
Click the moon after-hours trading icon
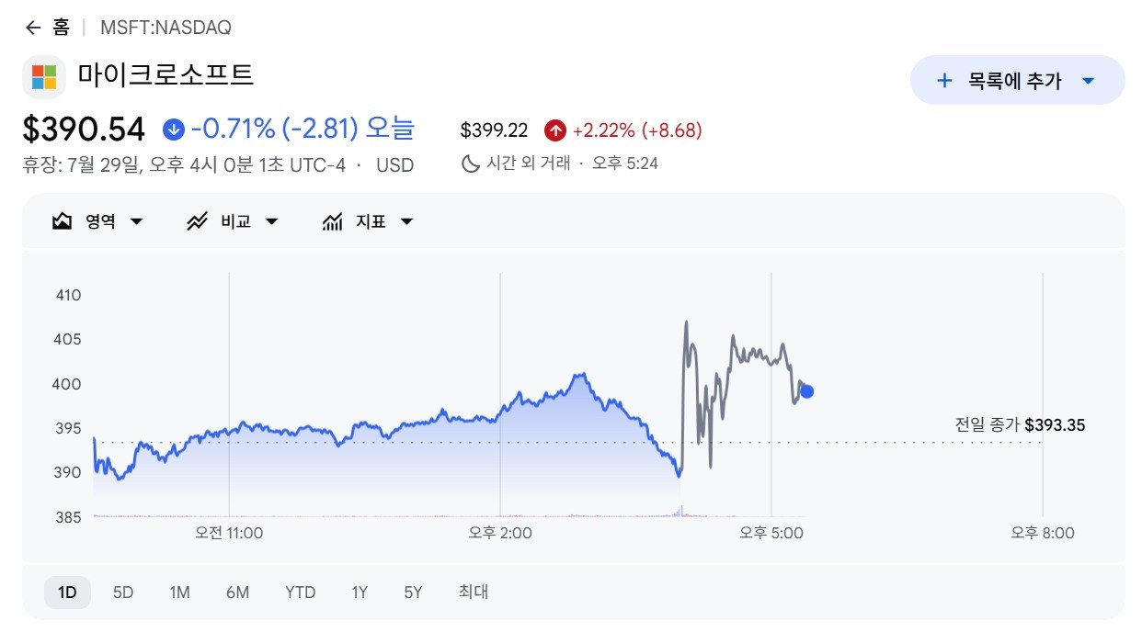pyautogui.click(x=470, y=164)
